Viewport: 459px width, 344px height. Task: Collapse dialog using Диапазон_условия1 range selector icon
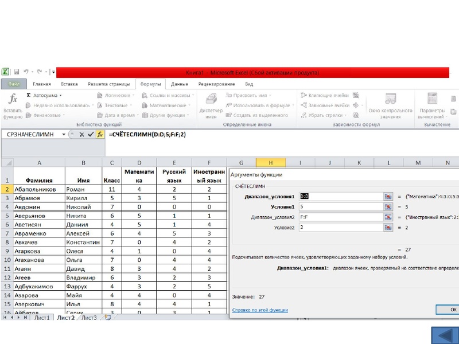(388, 196)
